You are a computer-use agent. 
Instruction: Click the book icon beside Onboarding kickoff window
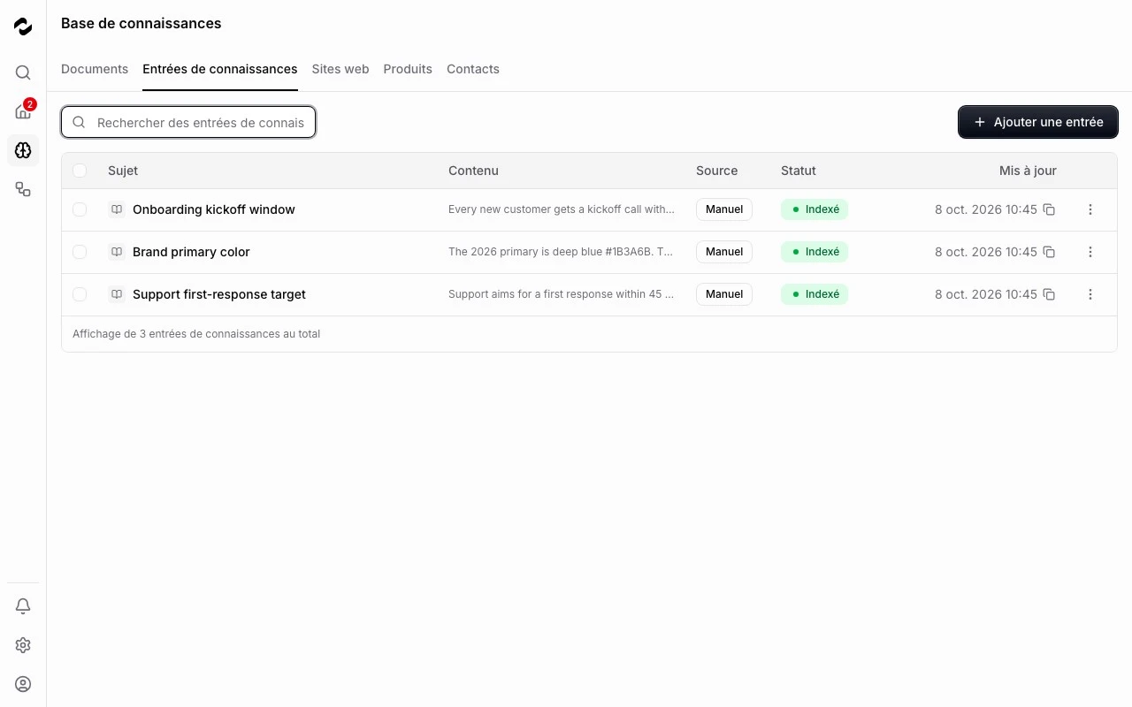click(117, 209)
